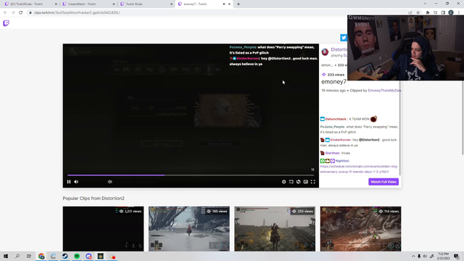The height and width of the screenshot is (261, 464).
Task: Open the popular clip with 185 views
Action: (189, 229)
